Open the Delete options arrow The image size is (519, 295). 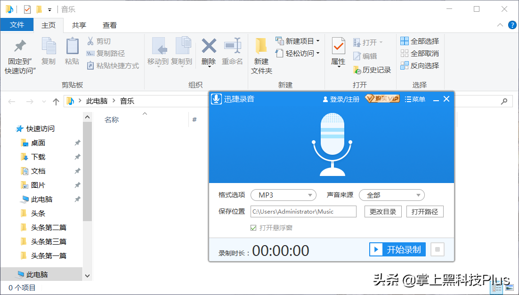tap(209, 67)
